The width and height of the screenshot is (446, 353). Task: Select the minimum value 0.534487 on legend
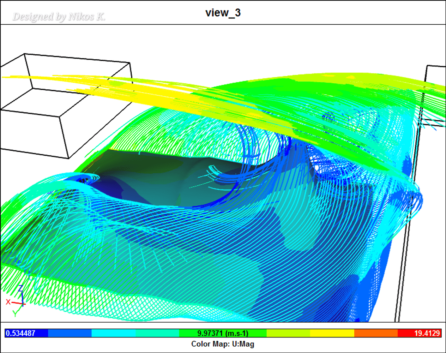pyautogui.click(x=20, y=333)
